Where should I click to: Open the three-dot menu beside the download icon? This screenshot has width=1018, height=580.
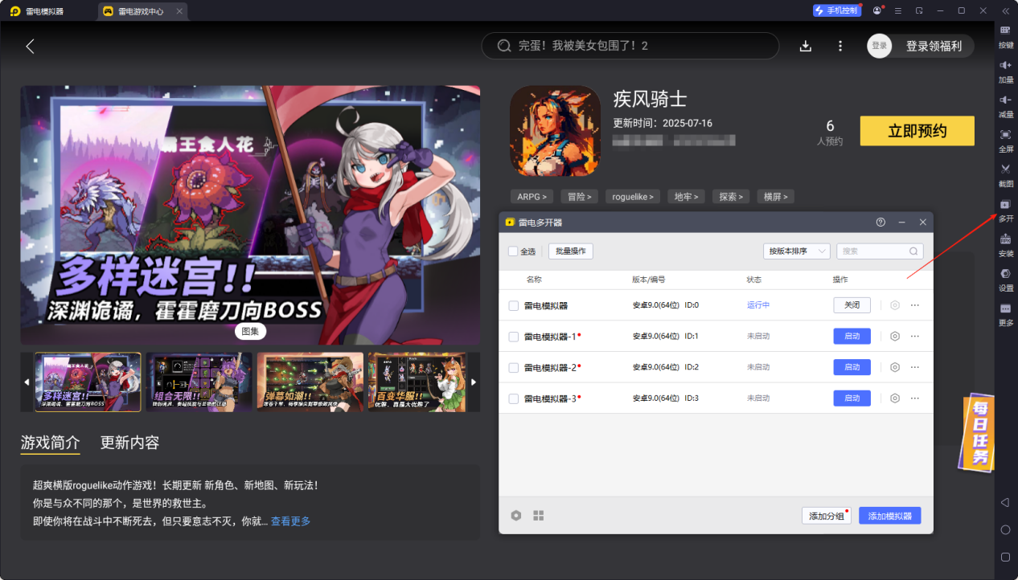(x=840, y=46)
